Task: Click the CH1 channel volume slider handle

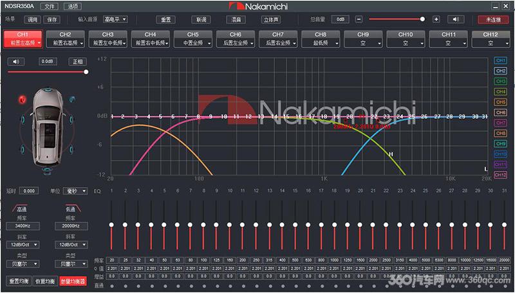Action: 86,72
